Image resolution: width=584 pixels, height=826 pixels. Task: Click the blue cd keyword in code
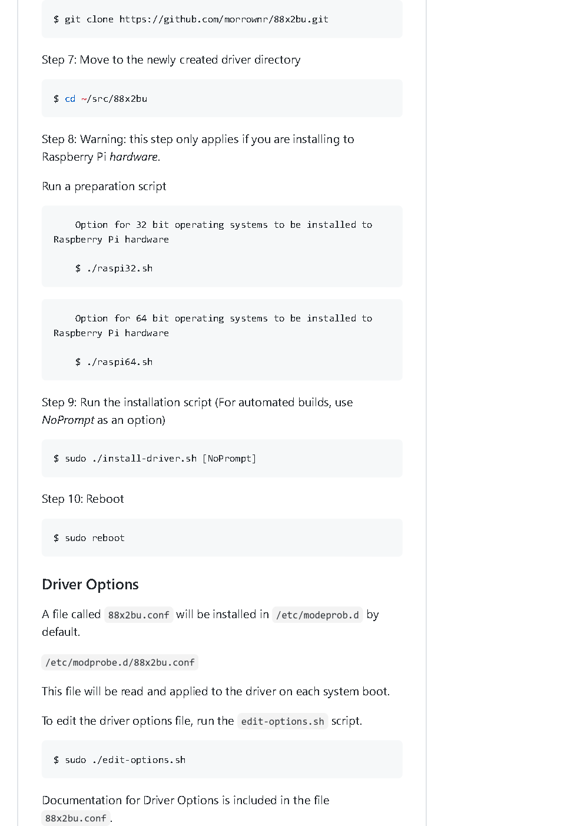pos(70,99)
